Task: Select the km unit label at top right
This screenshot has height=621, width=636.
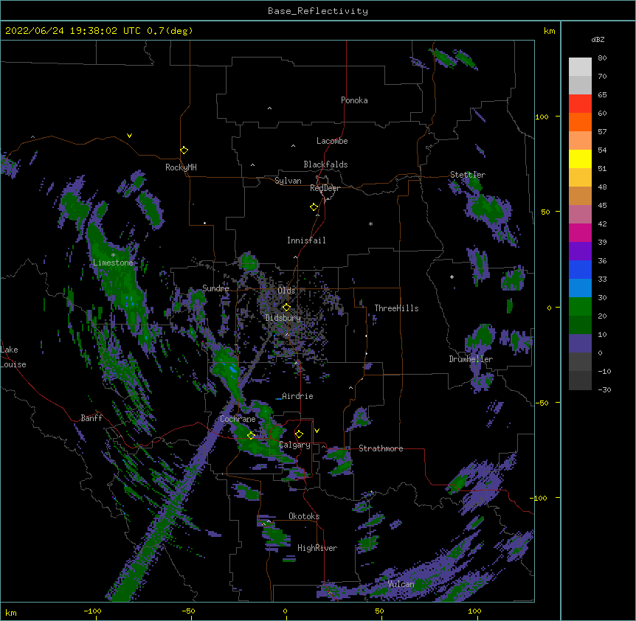Action: [x=549, y=31]
